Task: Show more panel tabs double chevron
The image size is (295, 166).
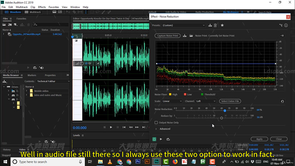Action: coord(67,75)
